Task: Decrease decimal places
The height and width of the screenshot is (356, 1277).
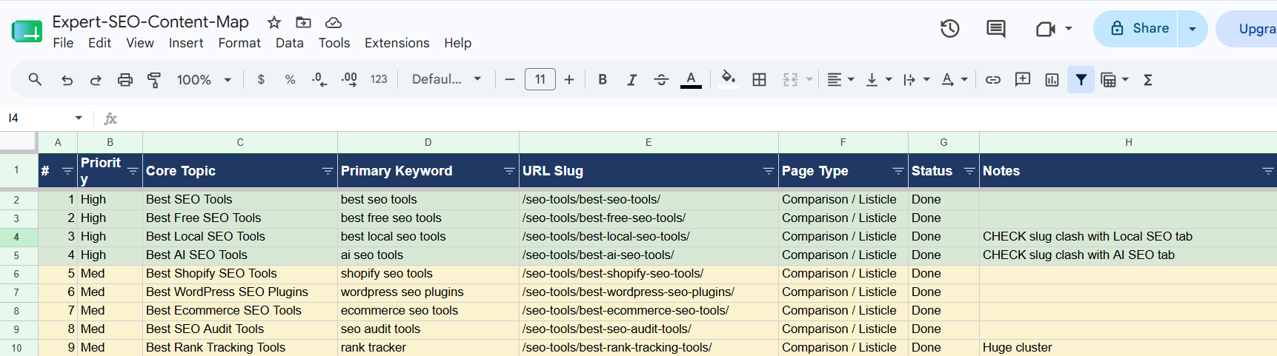Action: [319, 79]
